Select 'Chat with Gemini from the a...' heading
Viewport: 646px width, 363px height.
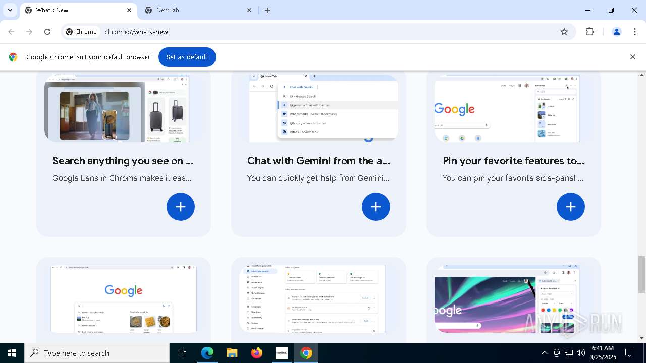[x=318, y=161]
